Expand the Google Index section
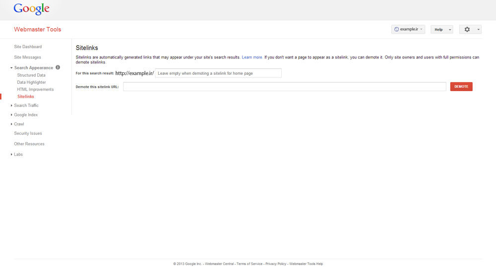The height and width of the screenshot is (267, 496). tap(11, 115)
